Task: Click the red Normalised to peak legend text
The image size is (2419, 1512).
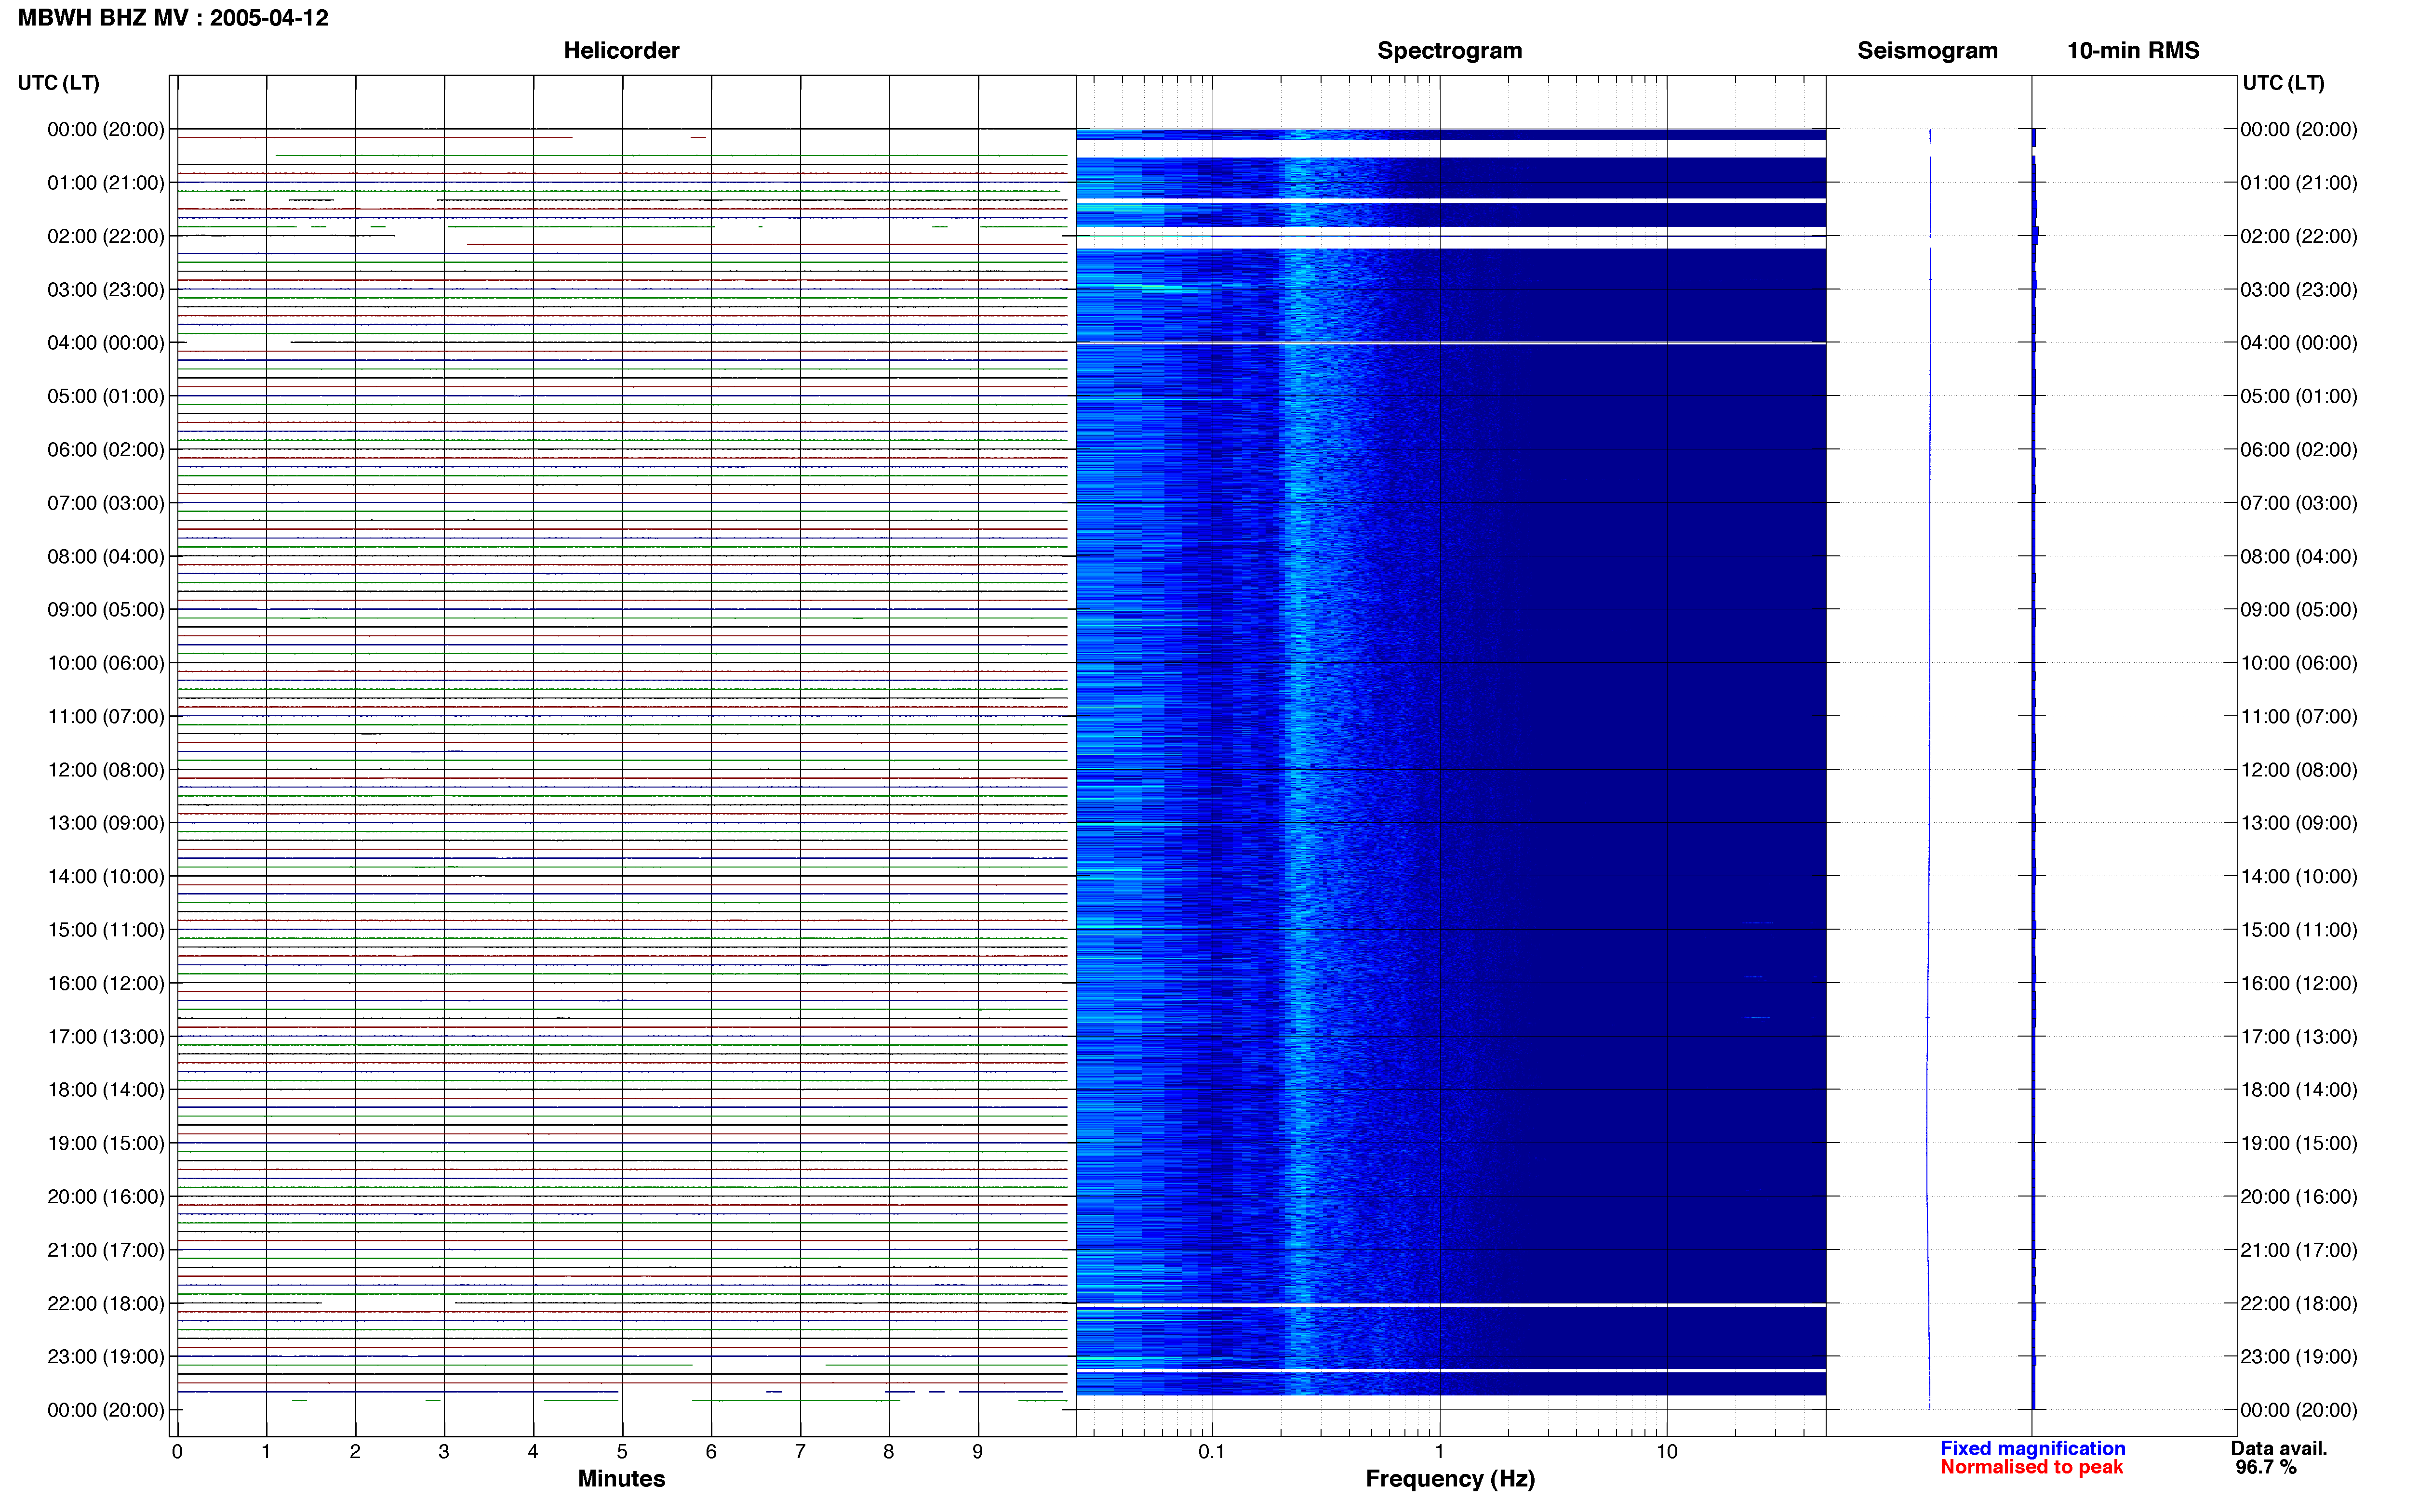Action: pyautogui.click(x=2031, y=1467)
